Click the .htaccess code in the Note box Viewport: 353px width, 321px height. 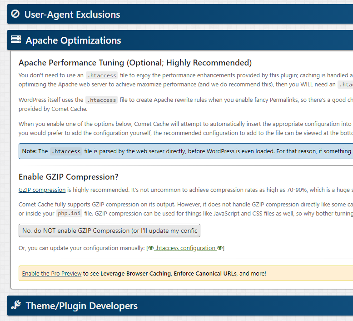[x=66, y=151]
